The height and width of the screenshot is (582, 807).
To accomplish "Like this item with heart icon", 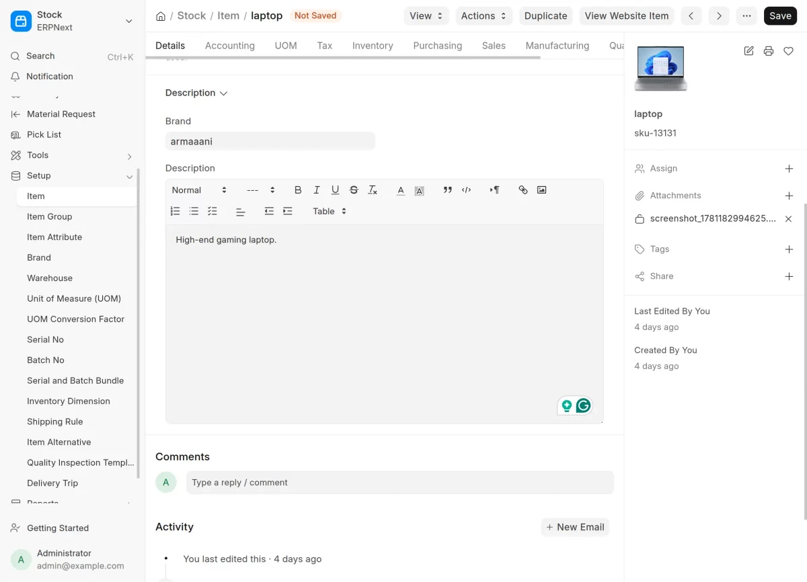I will click(x=789, y=51).
